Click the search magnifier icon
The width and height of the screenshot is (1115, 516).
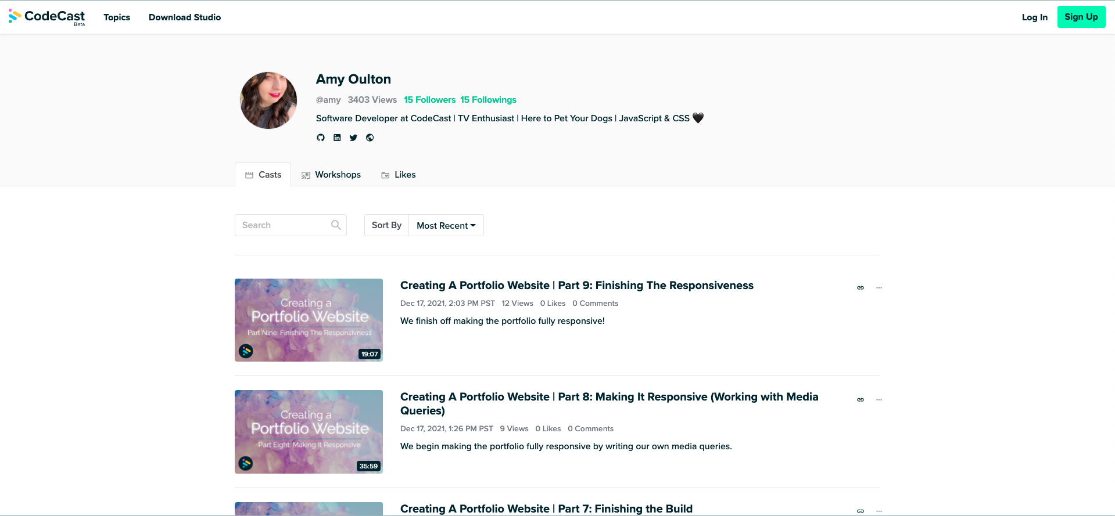point(336,225)
